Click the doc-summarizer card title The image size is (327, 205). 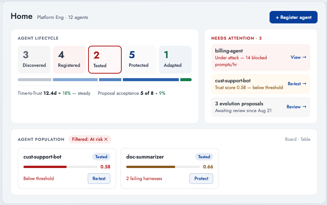click(x=145, y=157)
